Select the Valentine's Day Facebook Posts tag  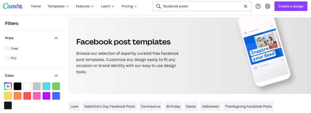point(109,106)
